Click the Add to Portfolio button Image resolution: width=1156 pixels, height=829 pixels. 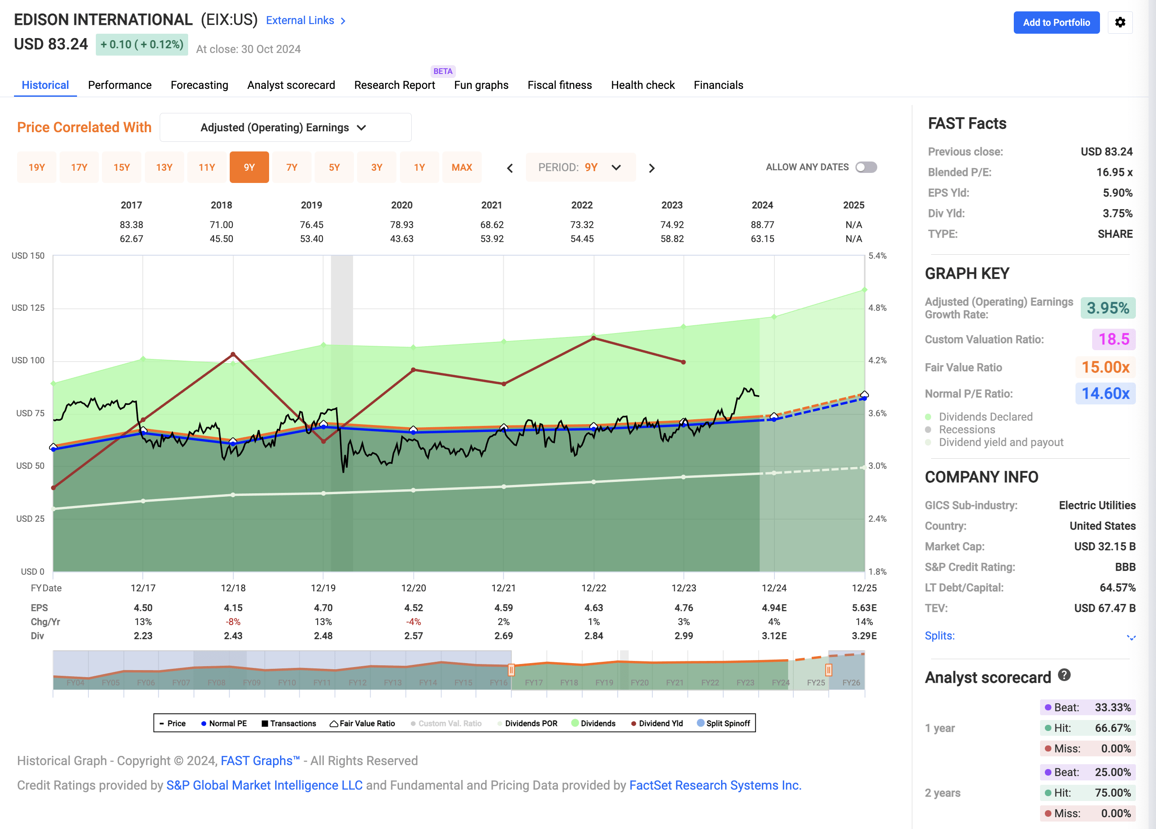click(x=1057, y=22)
